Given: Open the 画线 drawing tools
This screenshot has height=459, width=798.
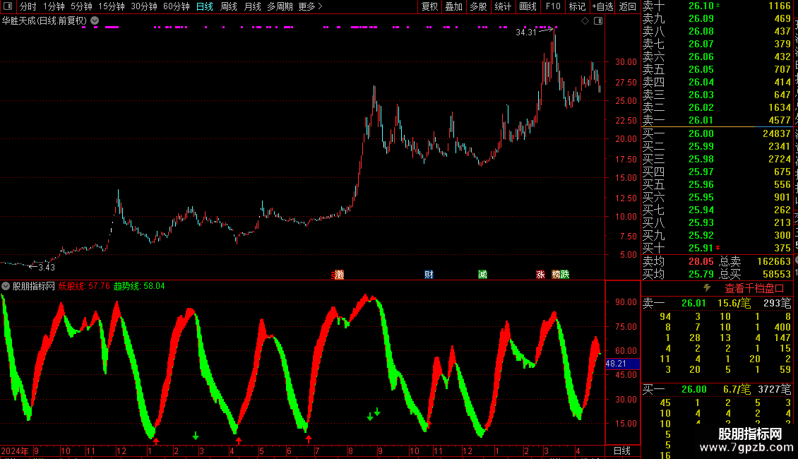Looking at the screenshot, I should [x=528, y=6].
